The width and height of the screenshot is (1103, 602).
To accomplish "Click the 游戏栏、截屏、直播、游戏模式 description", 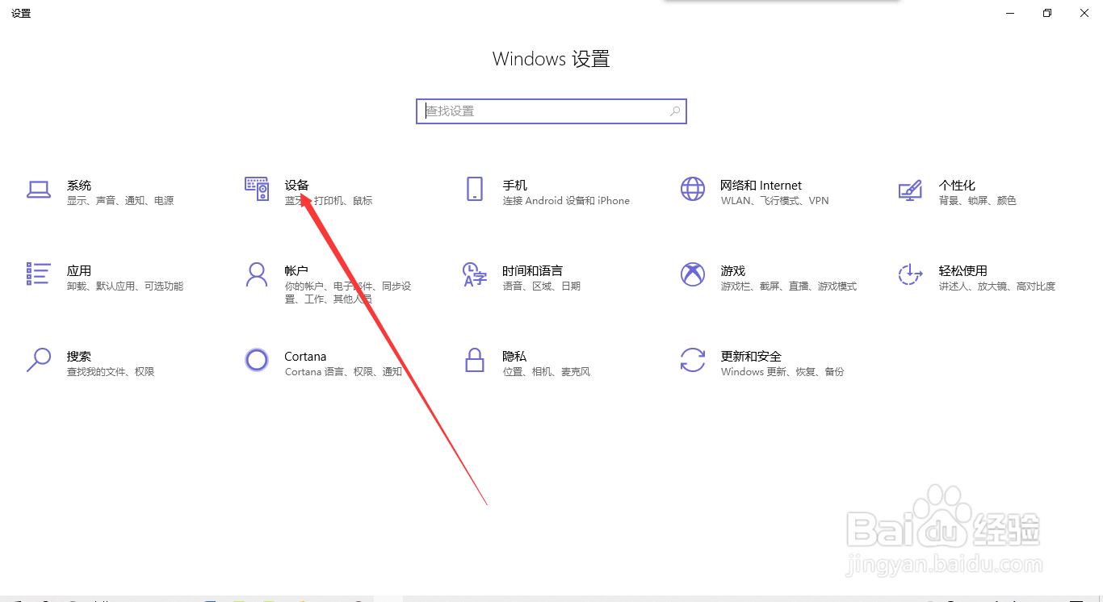I will coord(789,286).
